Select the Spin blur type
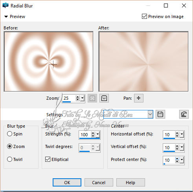 (x=9, y=134)
